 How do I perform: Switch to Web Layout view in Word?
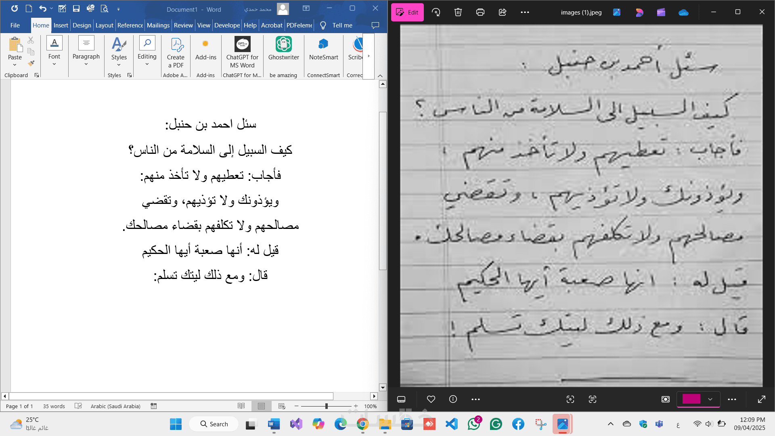click(282, 406)
